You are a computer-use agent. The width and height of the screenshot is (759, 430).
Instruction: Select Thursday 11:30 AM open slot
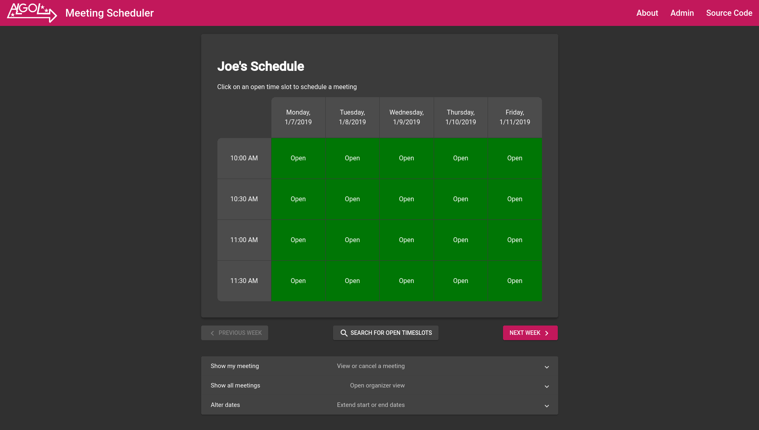coord(460,281)
